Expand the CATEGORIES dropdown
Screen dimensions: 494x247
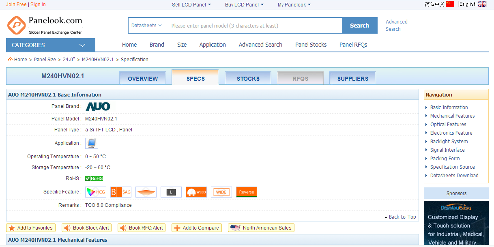[x=51, y=45]
